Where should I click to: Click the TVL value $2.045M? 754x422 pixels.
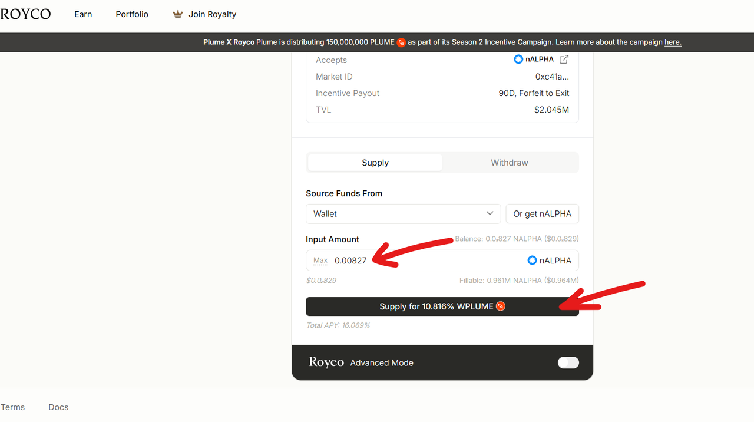[x=551, y=110]
